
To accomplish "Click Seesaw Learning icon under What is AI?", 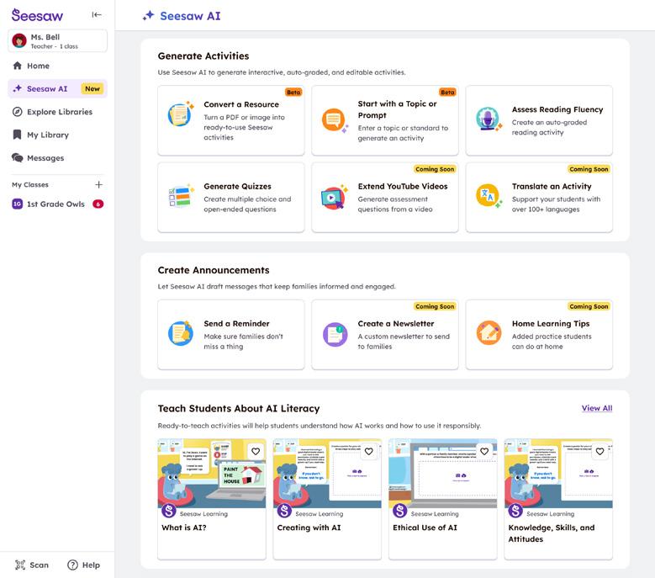I will pos(169,511).
